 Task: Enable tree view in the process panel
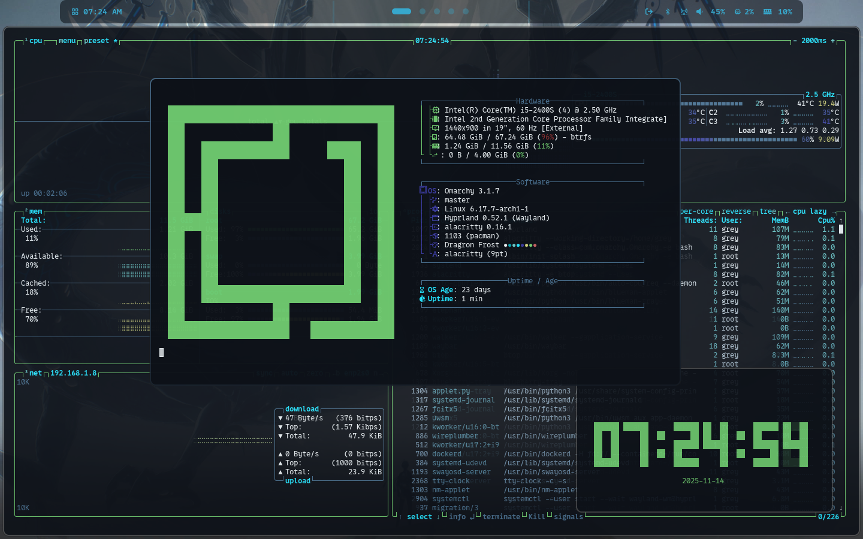[x=768, y=211]
